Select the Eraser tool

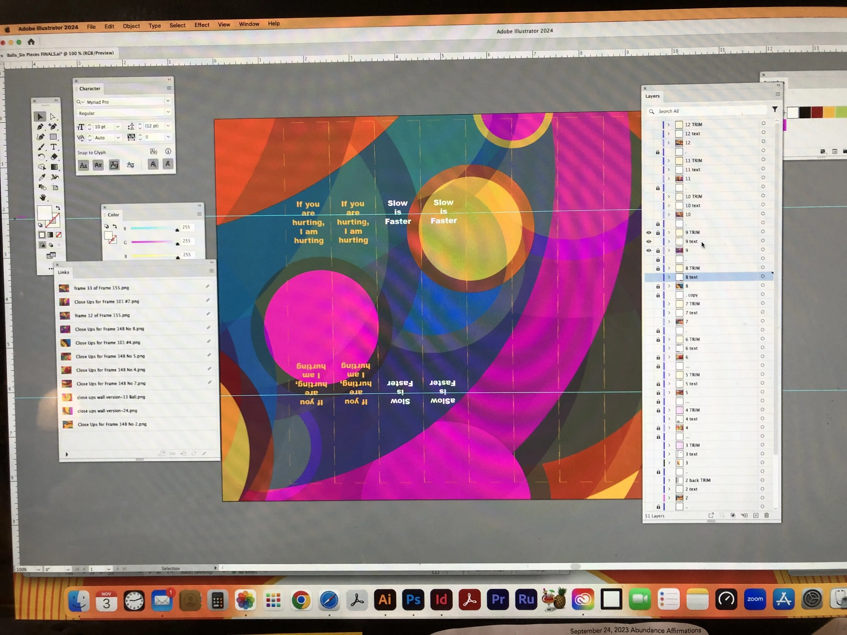(54, 157)
